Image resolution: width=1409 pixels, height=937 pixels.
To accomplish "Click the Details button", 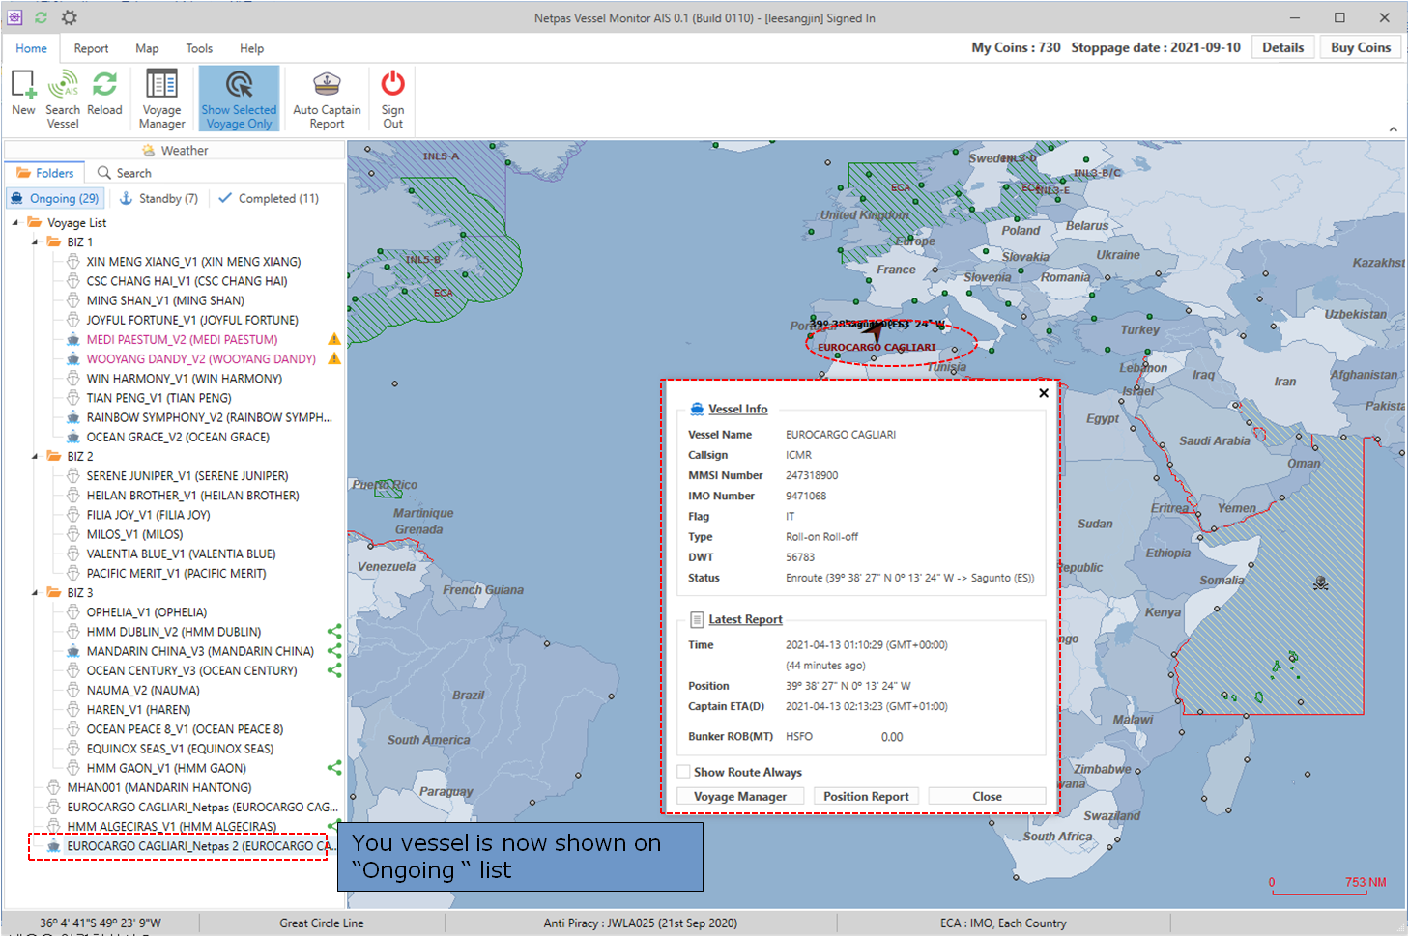I will tap(1282, 47).
